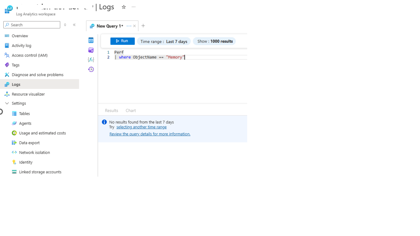This screenshot has height=236, width=420.
Task: Click the blue info icon
Action: click(x=105, y=122)
